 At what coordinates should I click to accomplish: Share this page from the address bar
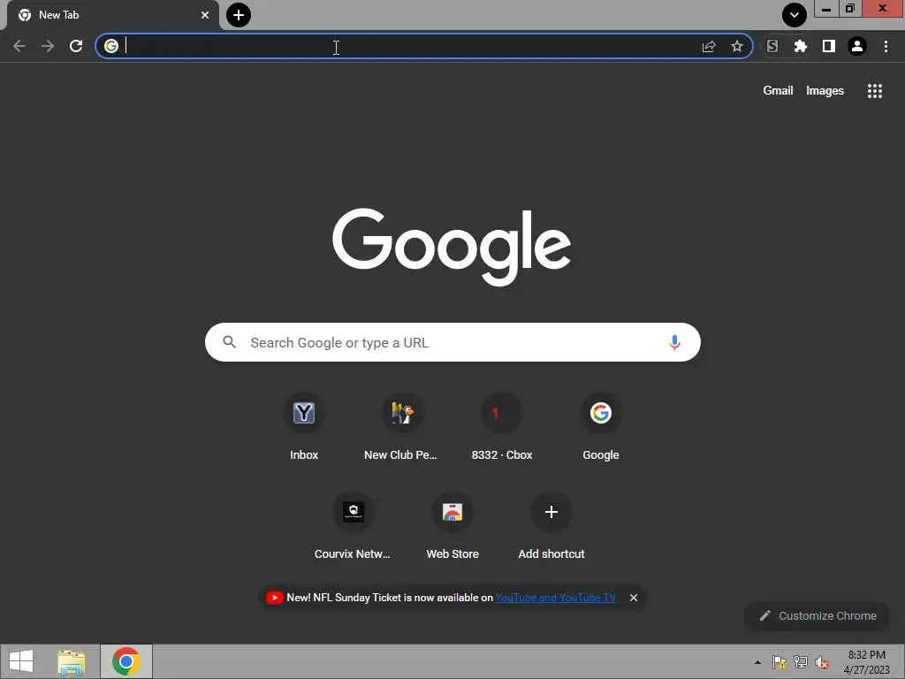coord(709,46)
